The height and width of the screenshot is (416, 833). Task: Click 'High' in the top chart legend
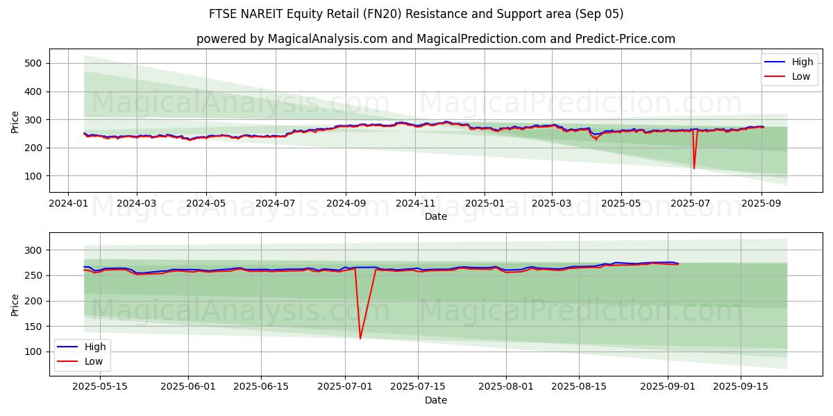[x=802, y=62]
